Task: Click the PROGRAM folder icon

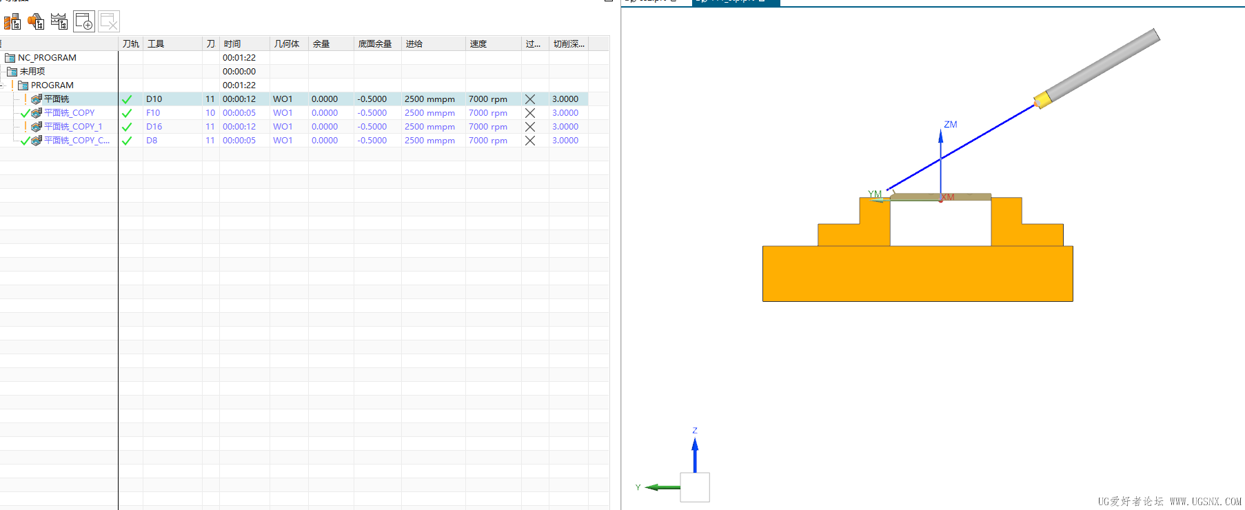Action: point(23,85)
